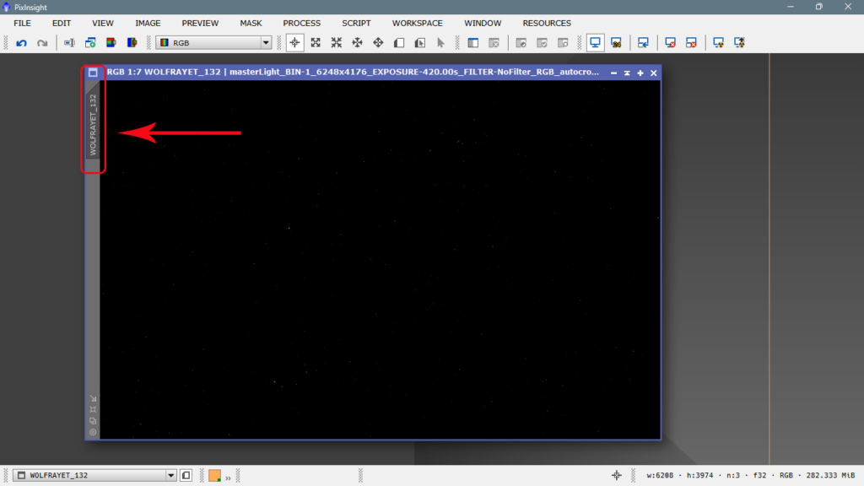Open the VIEW menu
This screenshot has width=864, height=486.
103,23
